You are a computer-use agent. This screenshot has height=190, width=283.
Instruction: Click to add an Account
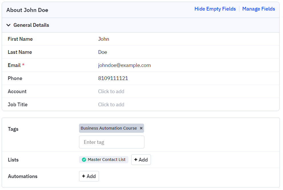click(x=111, y=91)
